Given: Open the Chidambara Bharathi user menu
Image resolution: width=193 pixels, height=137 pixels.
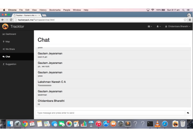Looking at the screenshot, I should [178, 26].
